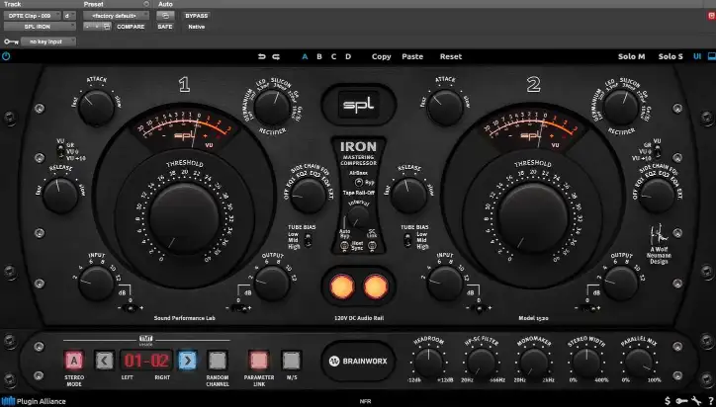The height and width of the screenshot is (407, 716).
Task: Click Solo S
Action: 671,56
